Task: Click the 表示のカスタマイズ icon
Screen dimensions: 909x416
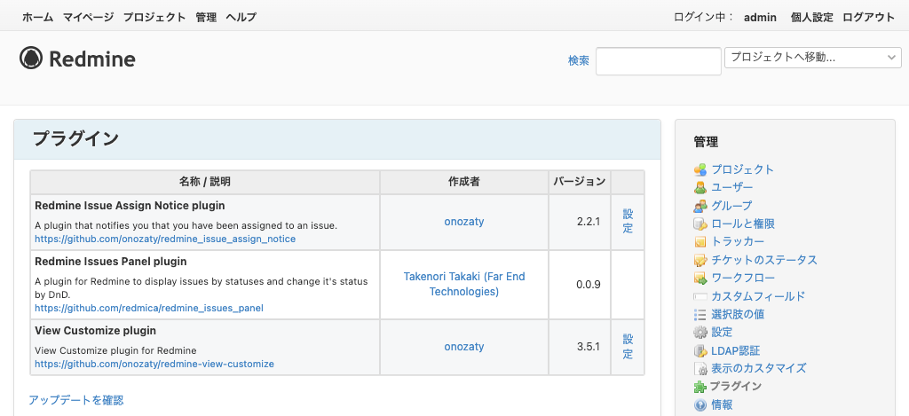Action: [700, 368]
